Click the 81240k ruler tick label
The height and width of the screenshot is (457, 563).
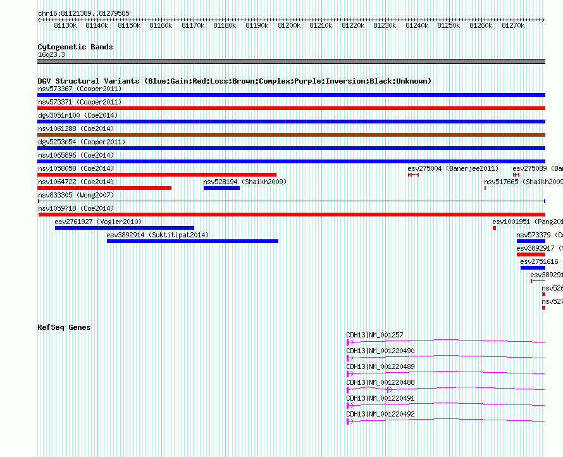[x=417, y=25]
